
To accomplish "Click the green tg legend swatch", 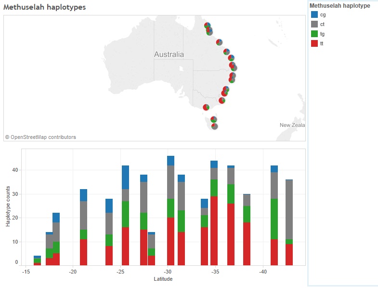I will click(314, 34).
